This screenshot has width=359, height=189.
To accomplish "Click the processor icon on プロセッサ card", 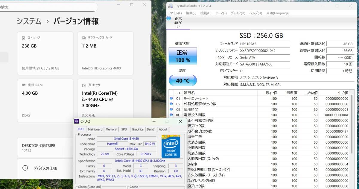I will pyautogui.click(x=84, y=85).
